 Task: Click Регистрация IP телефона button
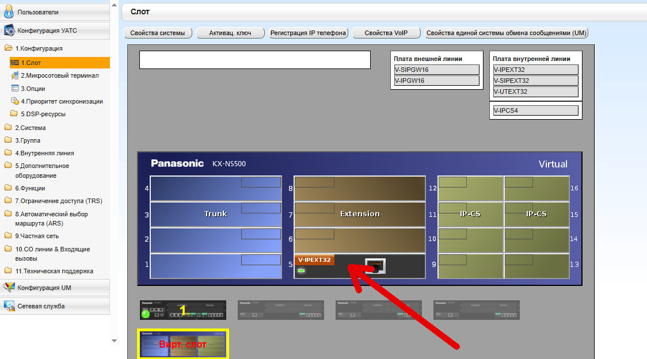tap(308, 33)
